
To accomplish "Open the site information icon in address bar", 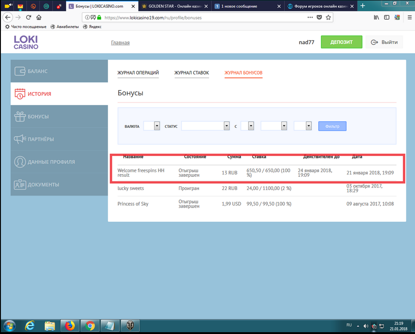I will pos(87,17).
